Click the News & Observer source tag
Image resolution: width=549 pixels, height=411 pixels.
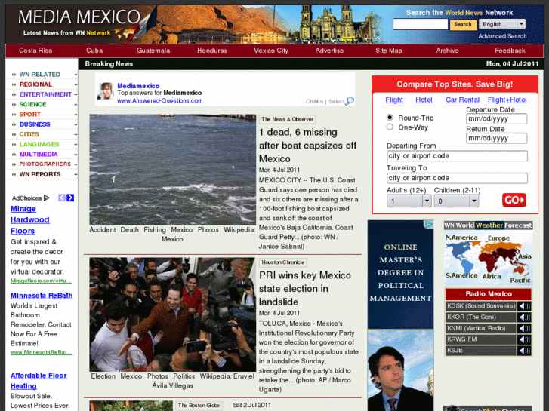287,119
